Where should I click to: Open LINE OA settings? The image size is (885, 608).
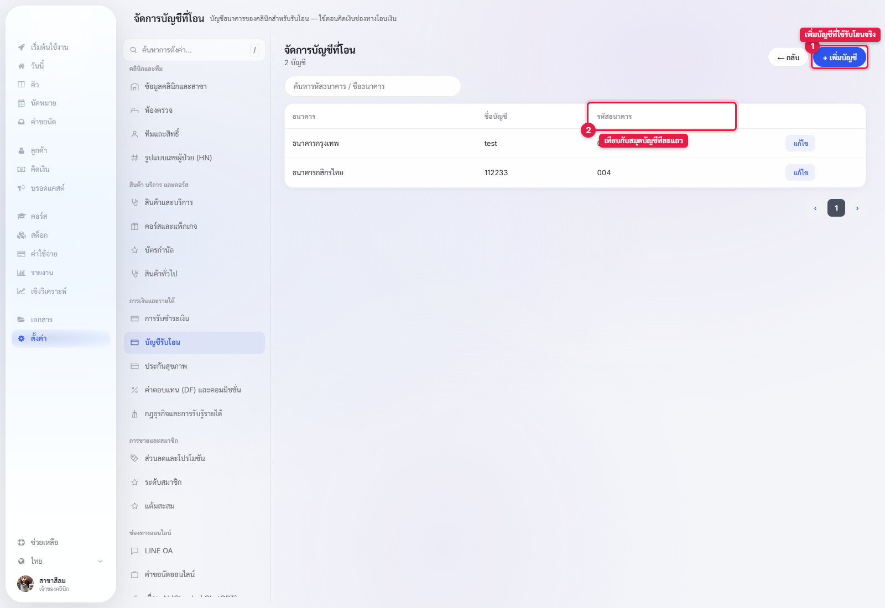(194, 551)
